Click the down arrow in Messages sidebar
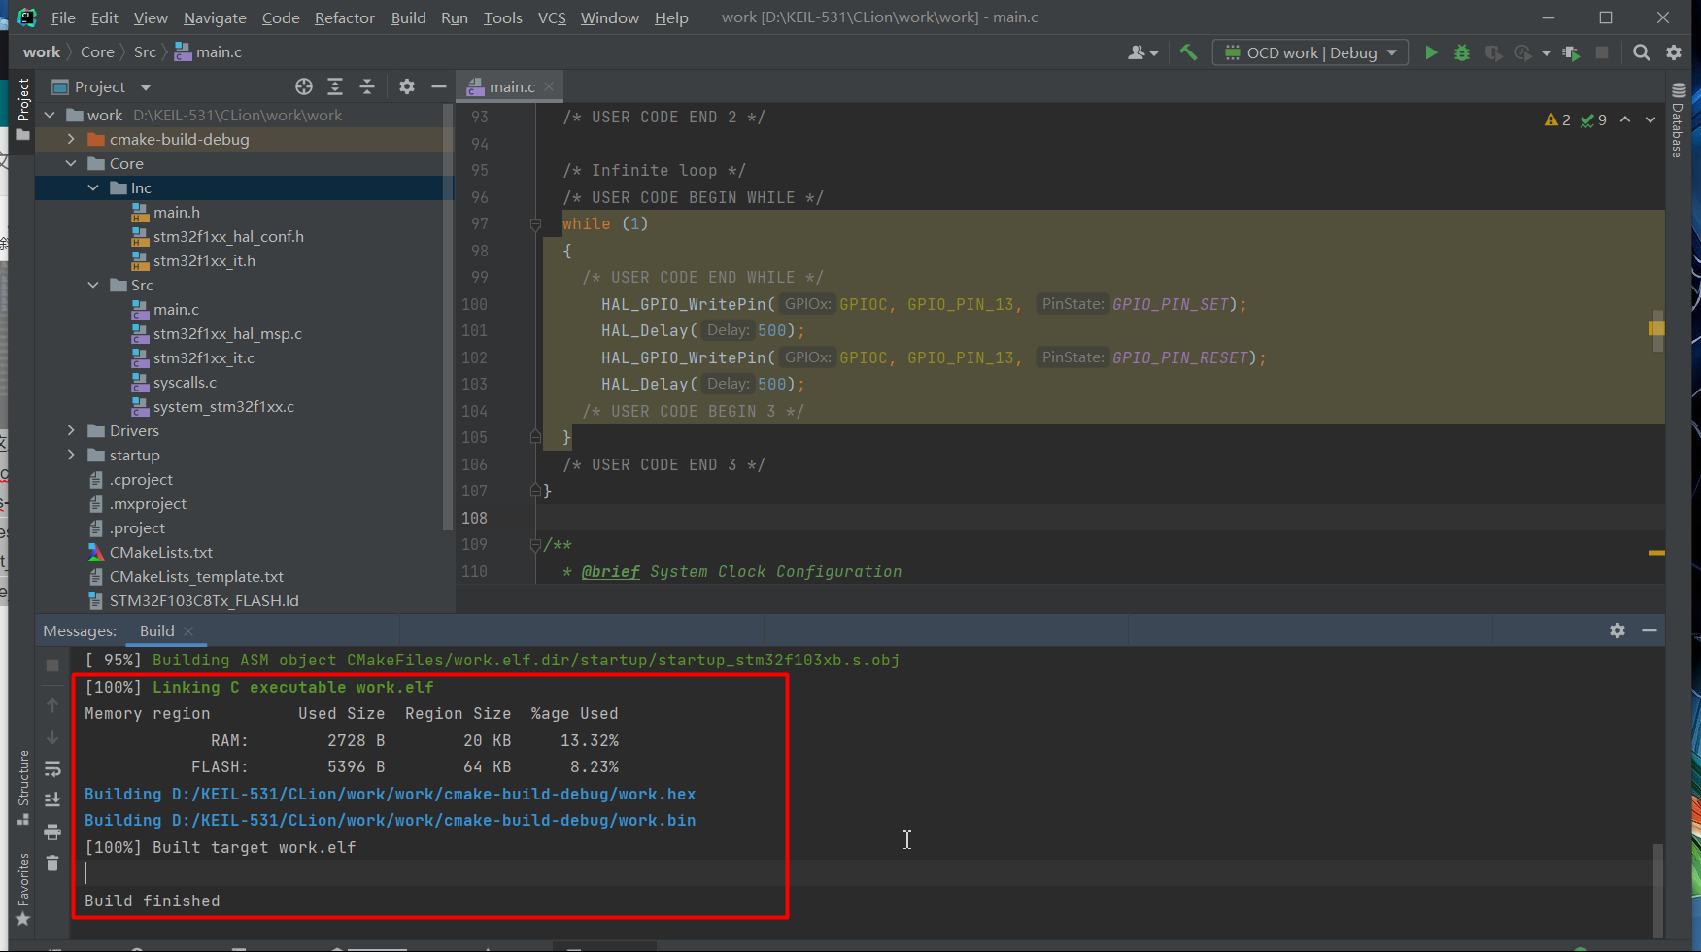The width and height of the screenshot is (1701, 952). tap(52, 737)
